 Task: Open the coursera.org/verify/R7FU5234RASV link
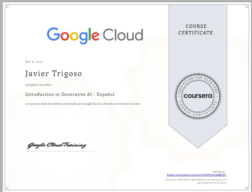pos(196,175)
